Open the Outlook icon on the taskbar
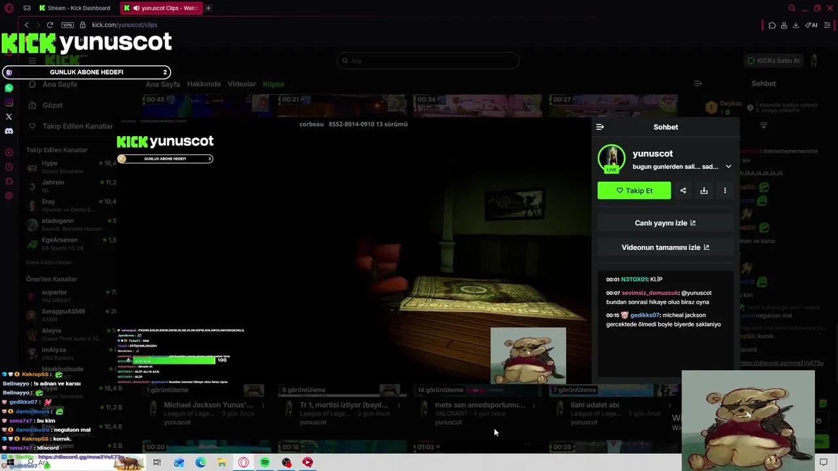The image size is (838, 471). (179, 462)
